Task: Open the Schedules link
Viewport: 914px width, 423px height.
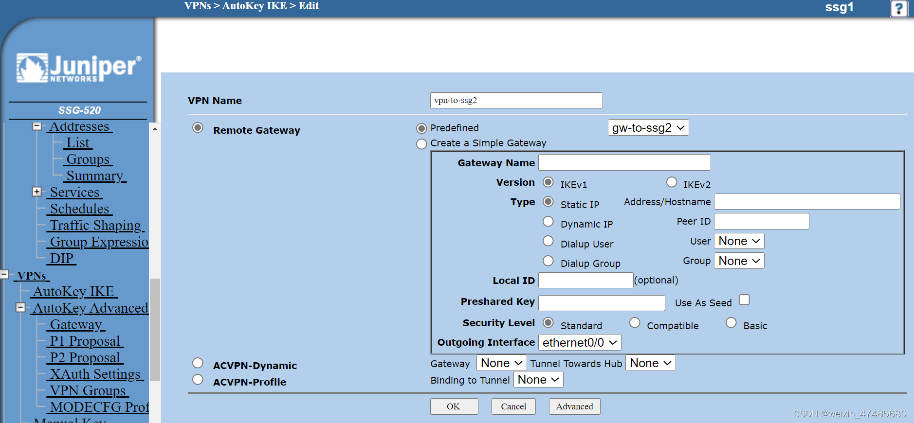Action: [x=80, y=209]
